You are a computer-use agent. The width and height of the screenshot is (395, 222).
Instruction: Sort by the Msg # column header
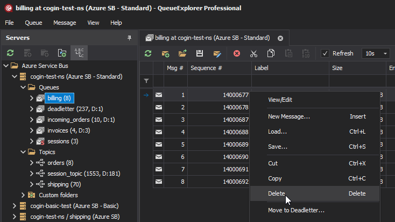coord(175,68)
